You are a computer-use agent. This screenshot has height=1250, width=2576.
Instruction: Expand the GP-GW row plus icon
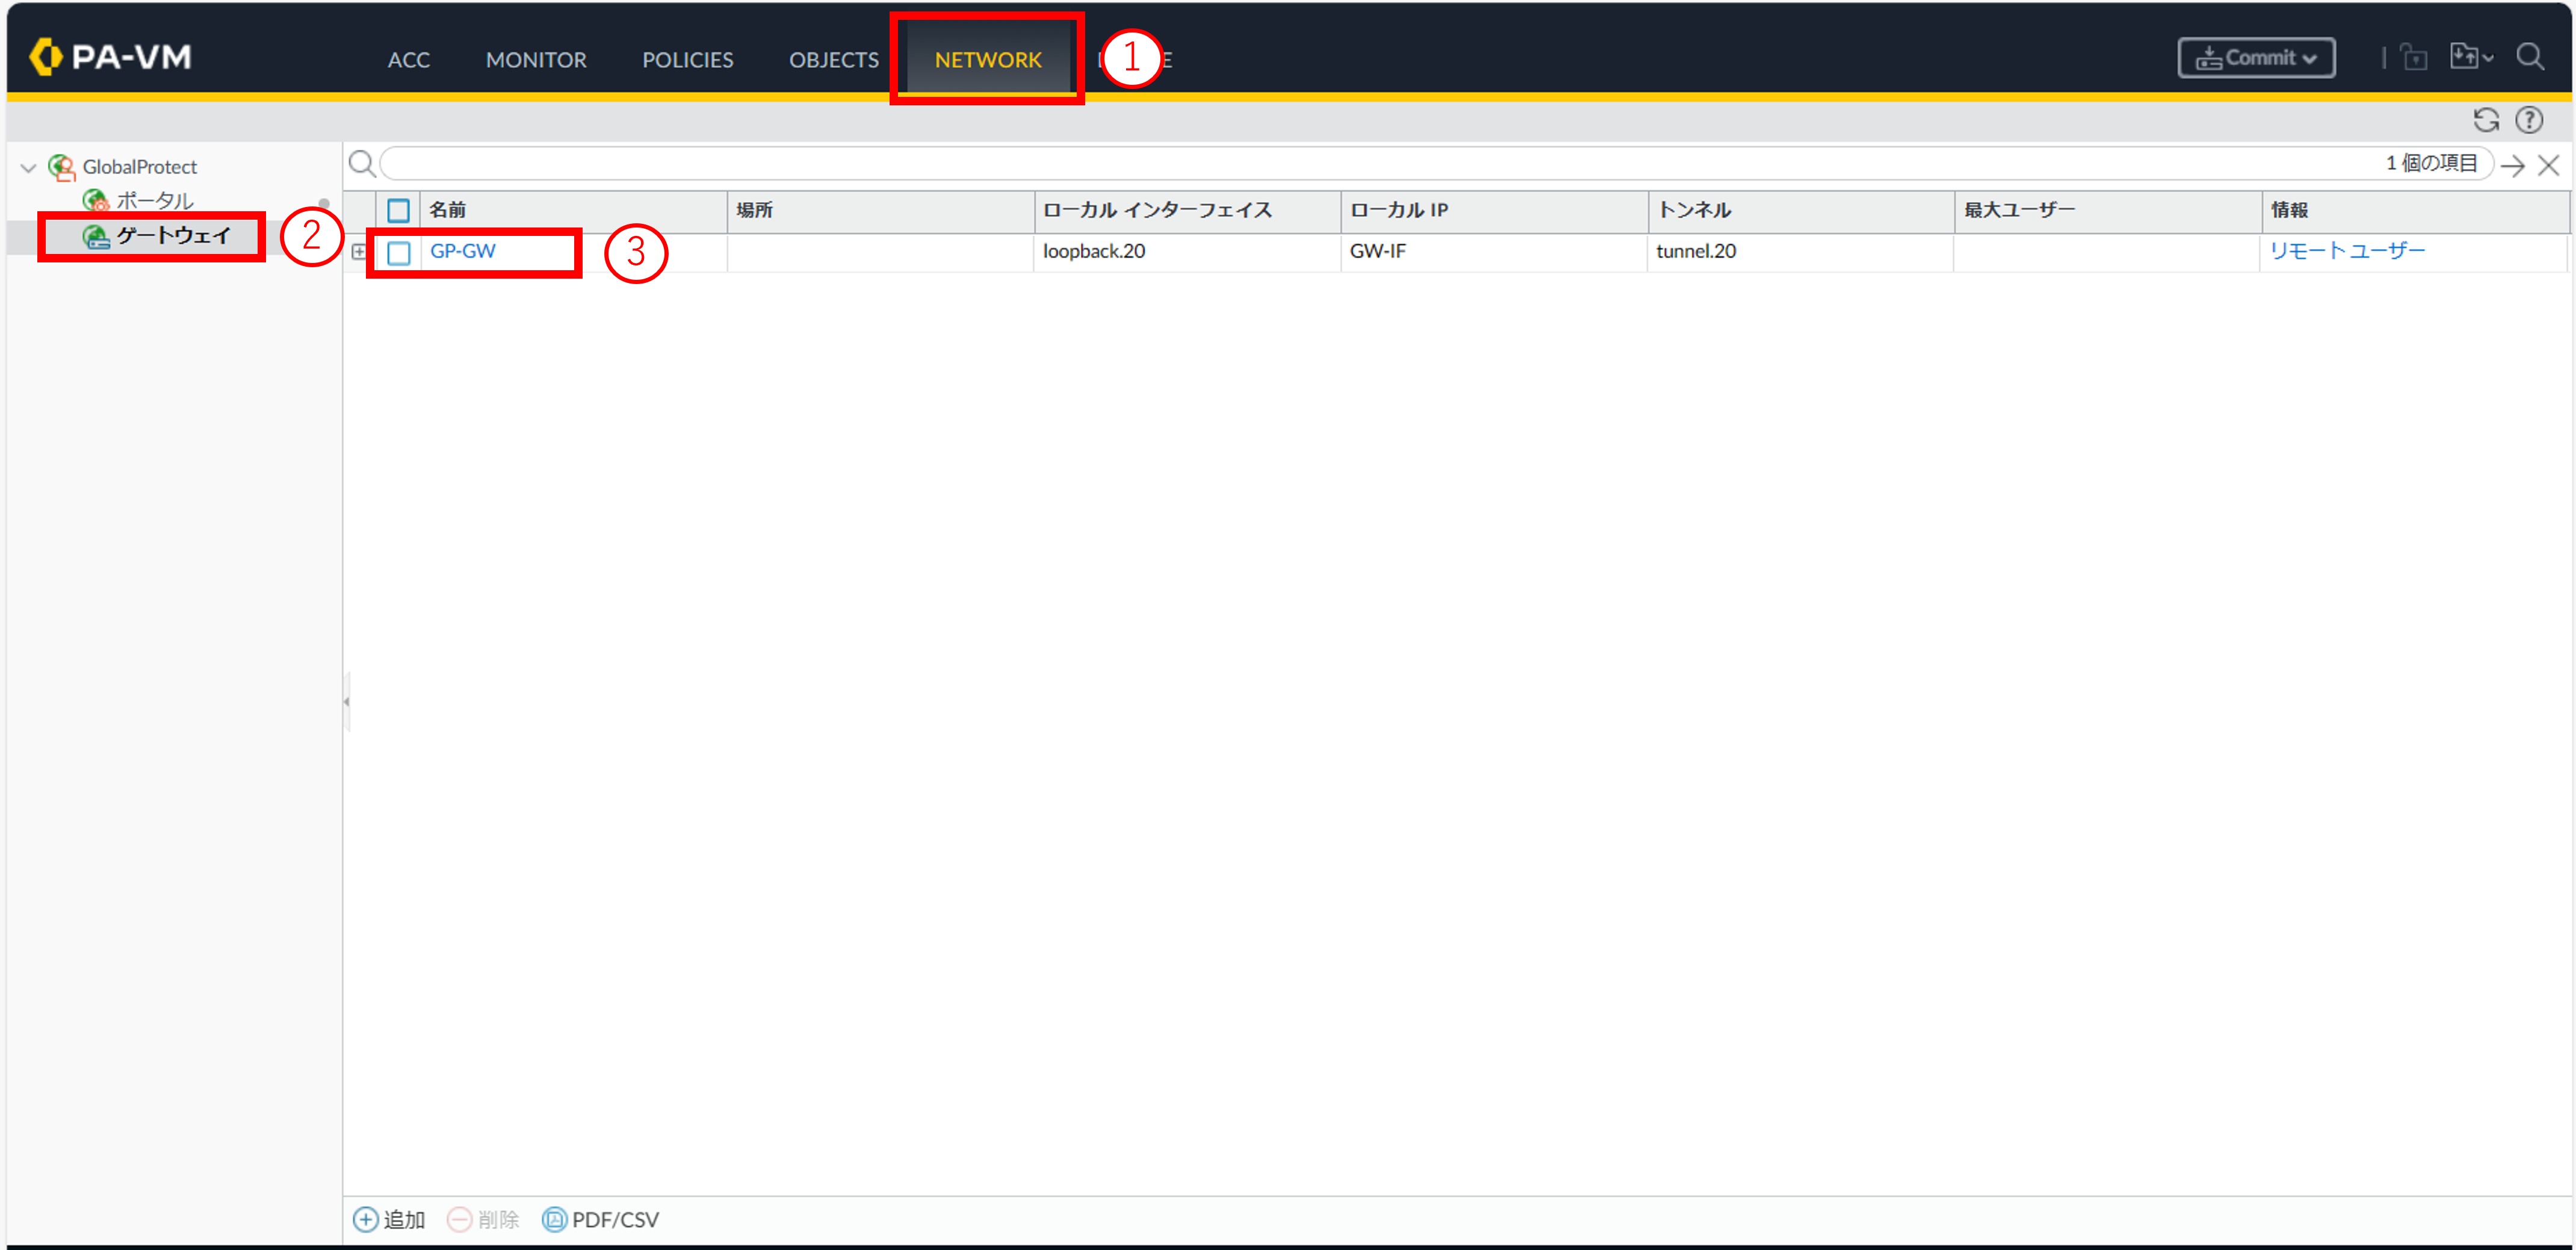point(359,252)
